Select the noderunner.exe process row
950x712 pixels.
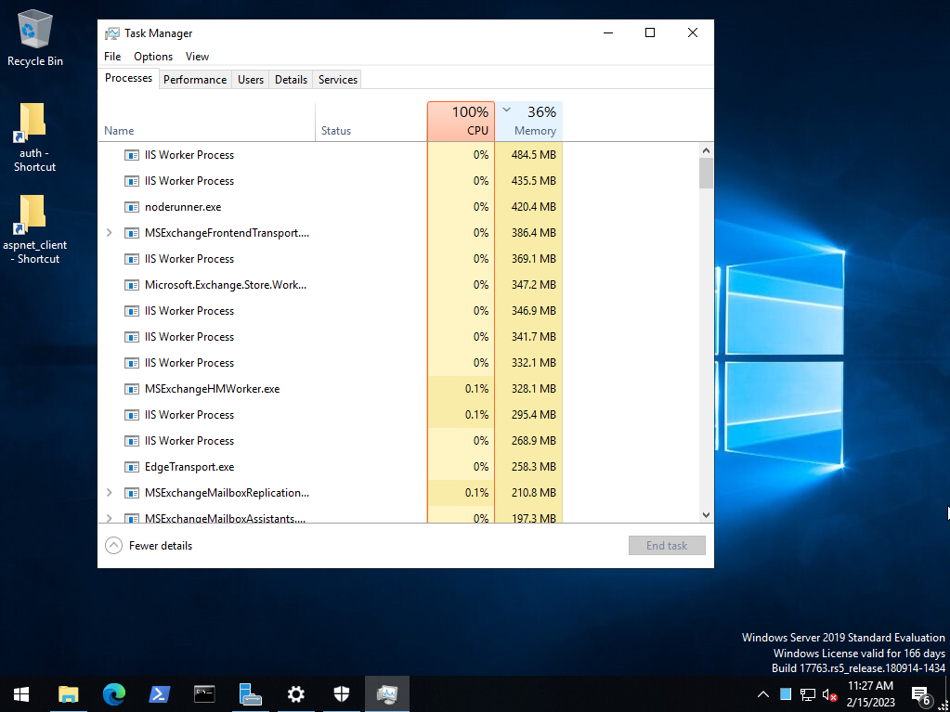tap(331, 207)
